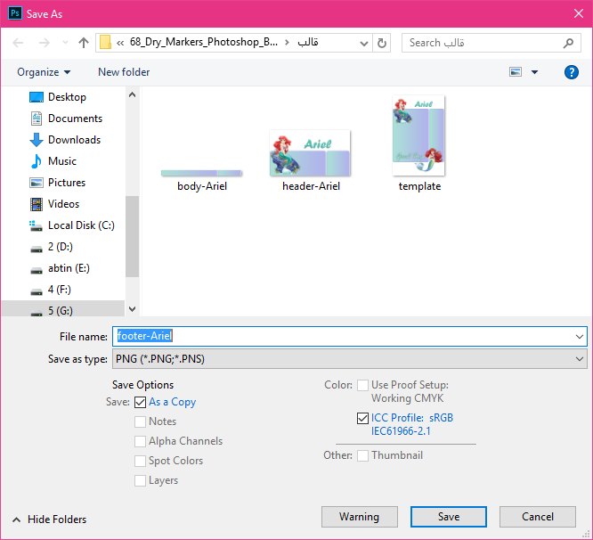Select 68_Dry_Markers_Photoshop_B... breadcrumb
The height and width of the screenshot is (540, 593).
pos(204,42)
